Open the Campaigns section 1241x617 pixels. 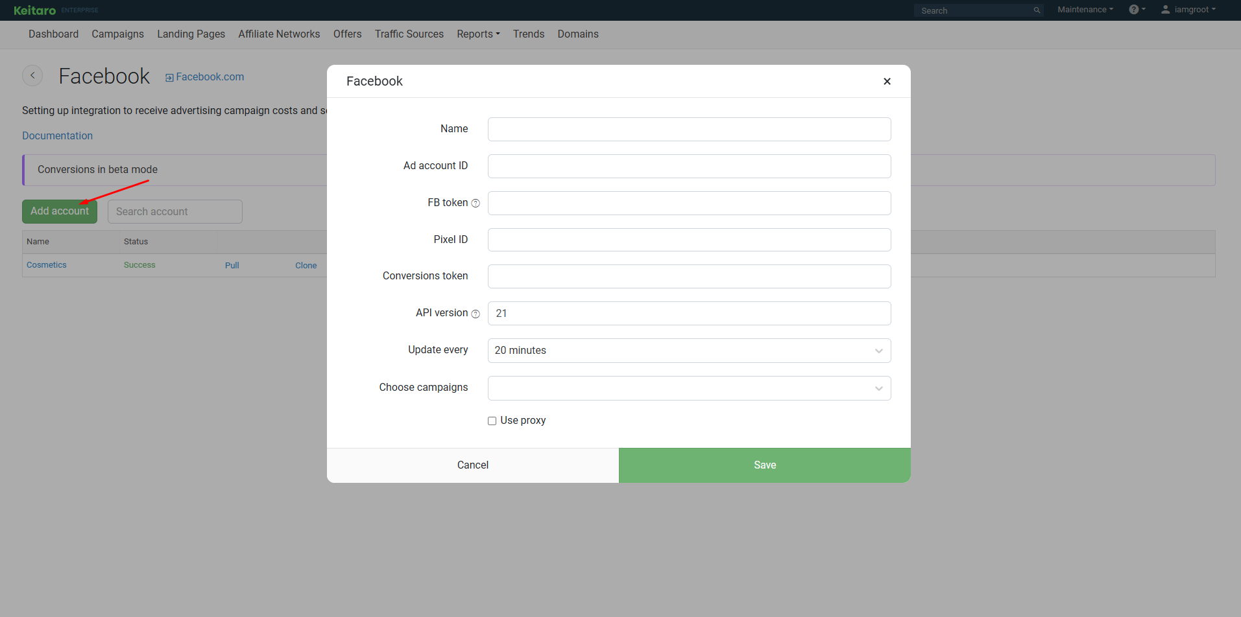click(x=117, y=34)
